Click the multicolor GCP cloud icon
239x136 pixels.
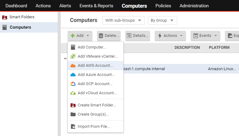click(x=73, y=84)
